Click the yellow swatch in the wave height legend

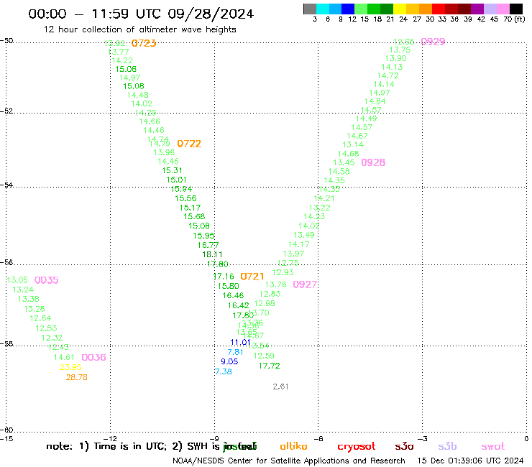[x=400, y=9]
